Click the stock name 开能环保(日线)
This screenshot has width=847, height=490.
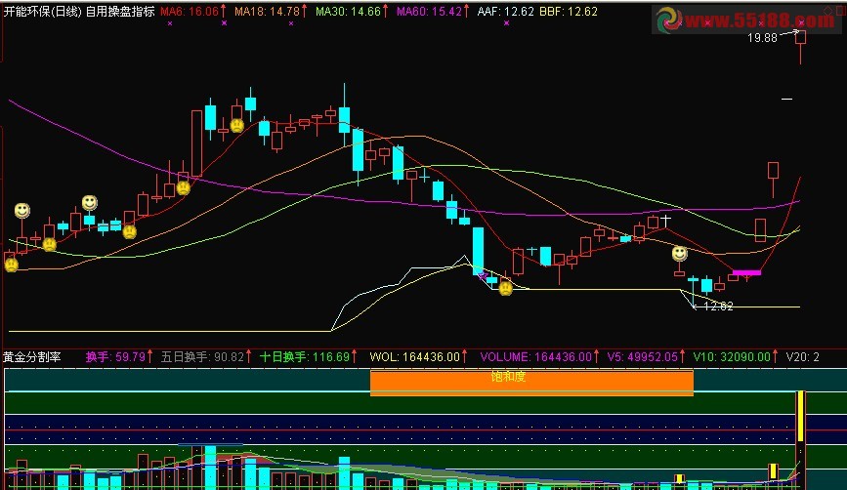click(x=43, y=12)
